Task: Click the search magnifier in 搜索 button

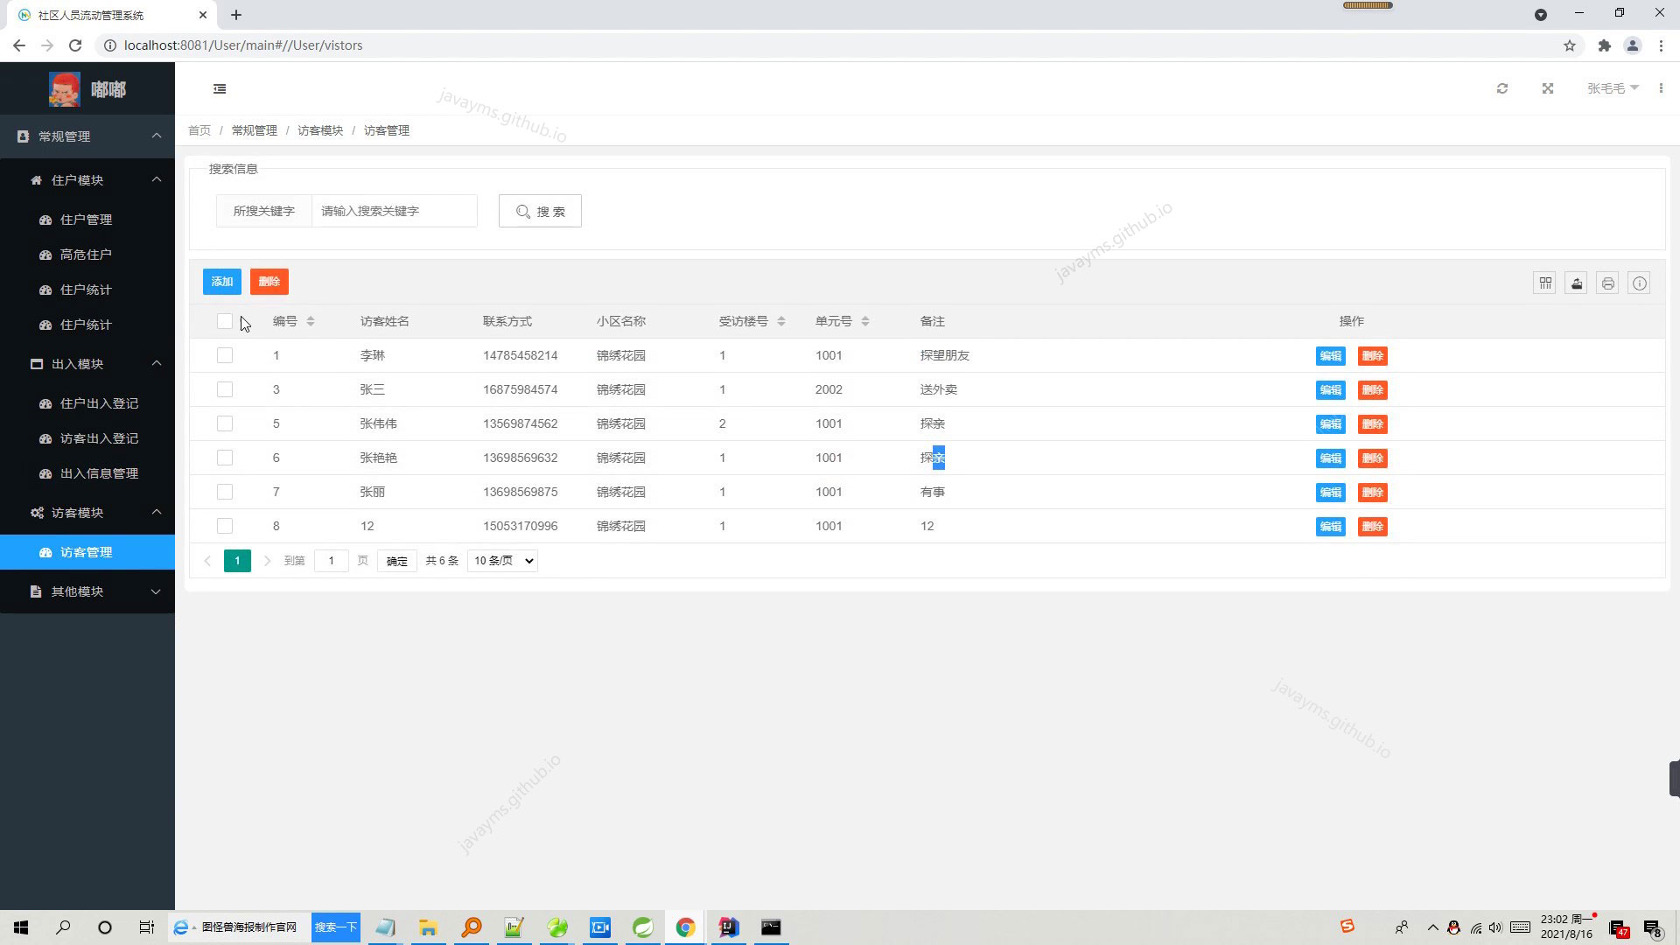Action: point(523,211)
